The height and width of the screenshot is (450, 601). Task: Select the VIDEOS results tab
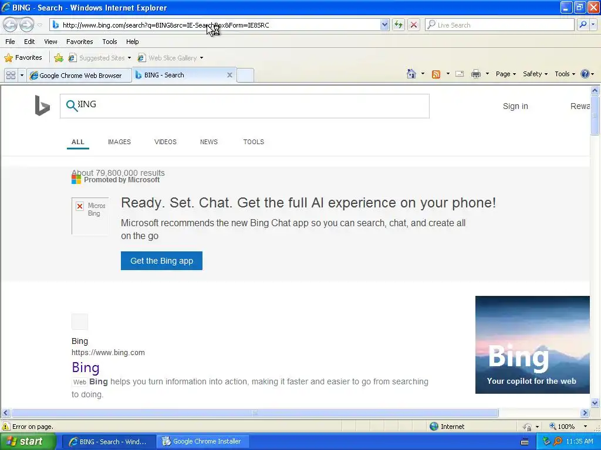(165, 142)
